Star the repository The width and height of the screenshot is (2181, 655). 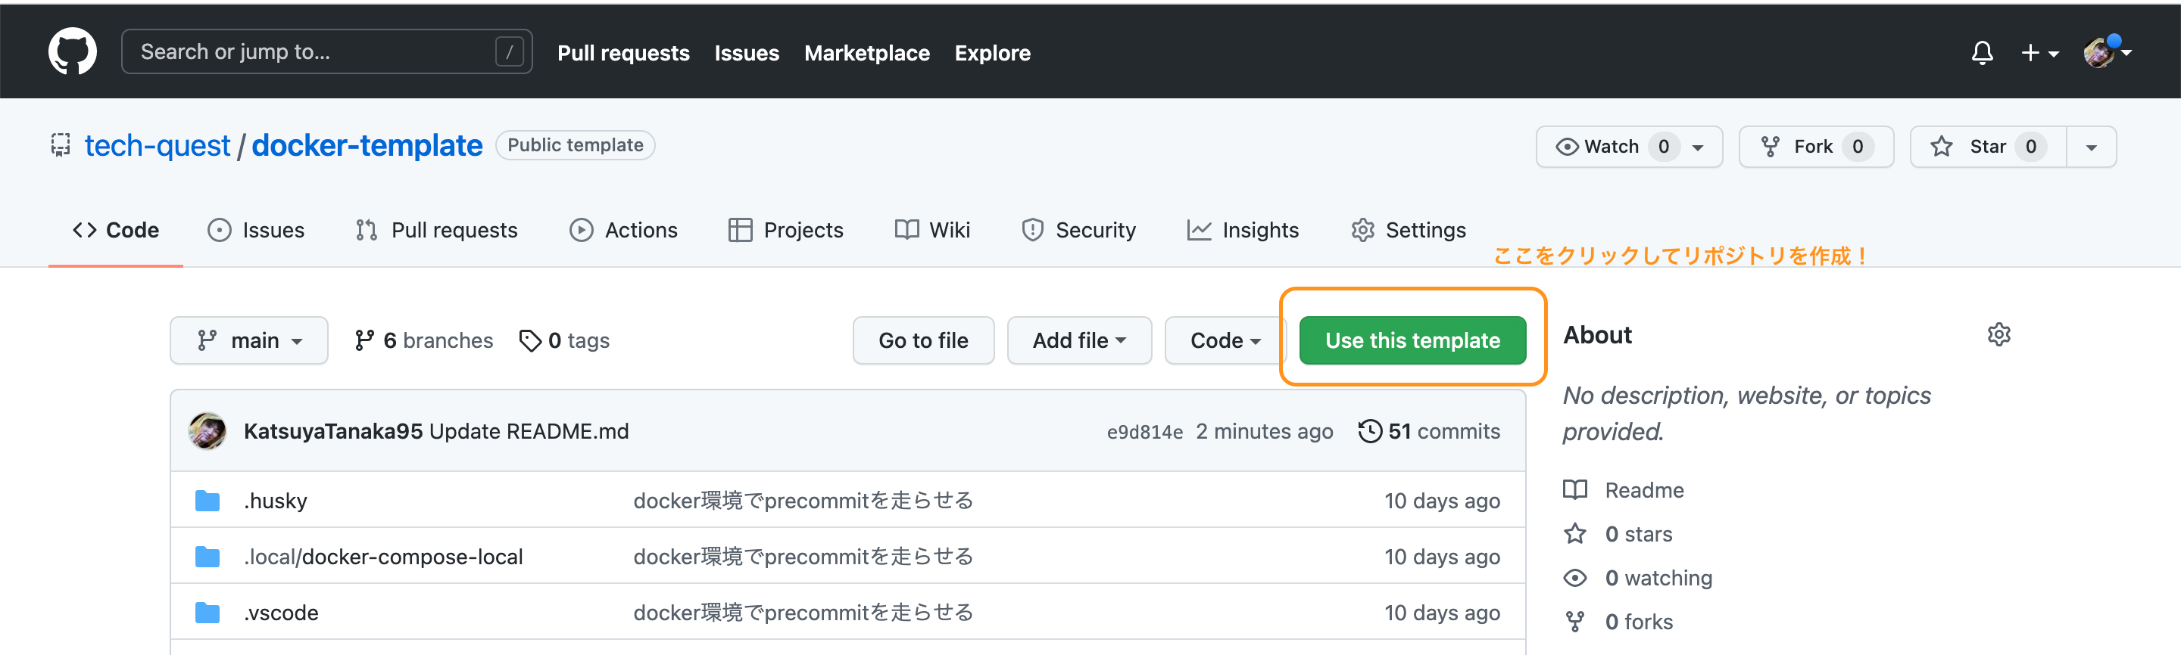point(1988,147)
